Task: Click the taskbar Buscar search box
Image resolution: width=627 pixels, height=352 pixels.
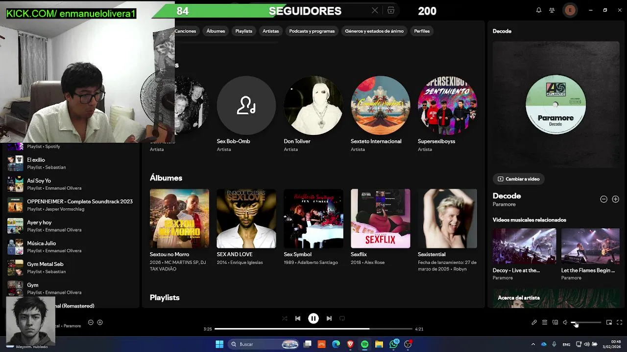Action: pos(265,344)
